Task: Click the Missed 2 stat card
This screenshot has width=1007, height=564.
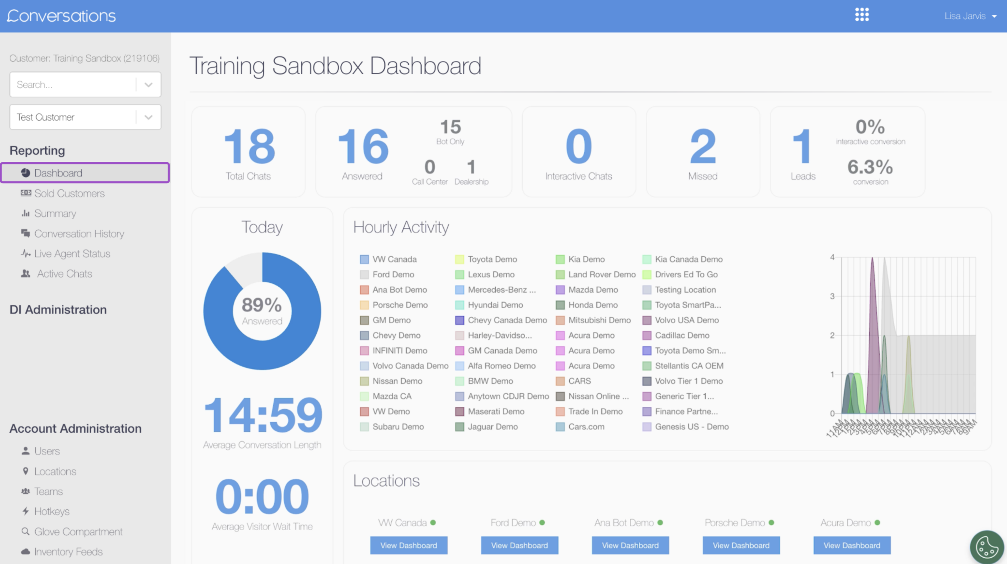Action: 703,152
